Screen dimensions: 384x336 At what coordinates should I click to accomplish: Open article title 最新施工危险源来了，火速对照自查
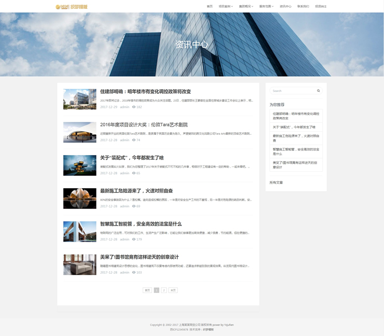(x=136, y=191)
